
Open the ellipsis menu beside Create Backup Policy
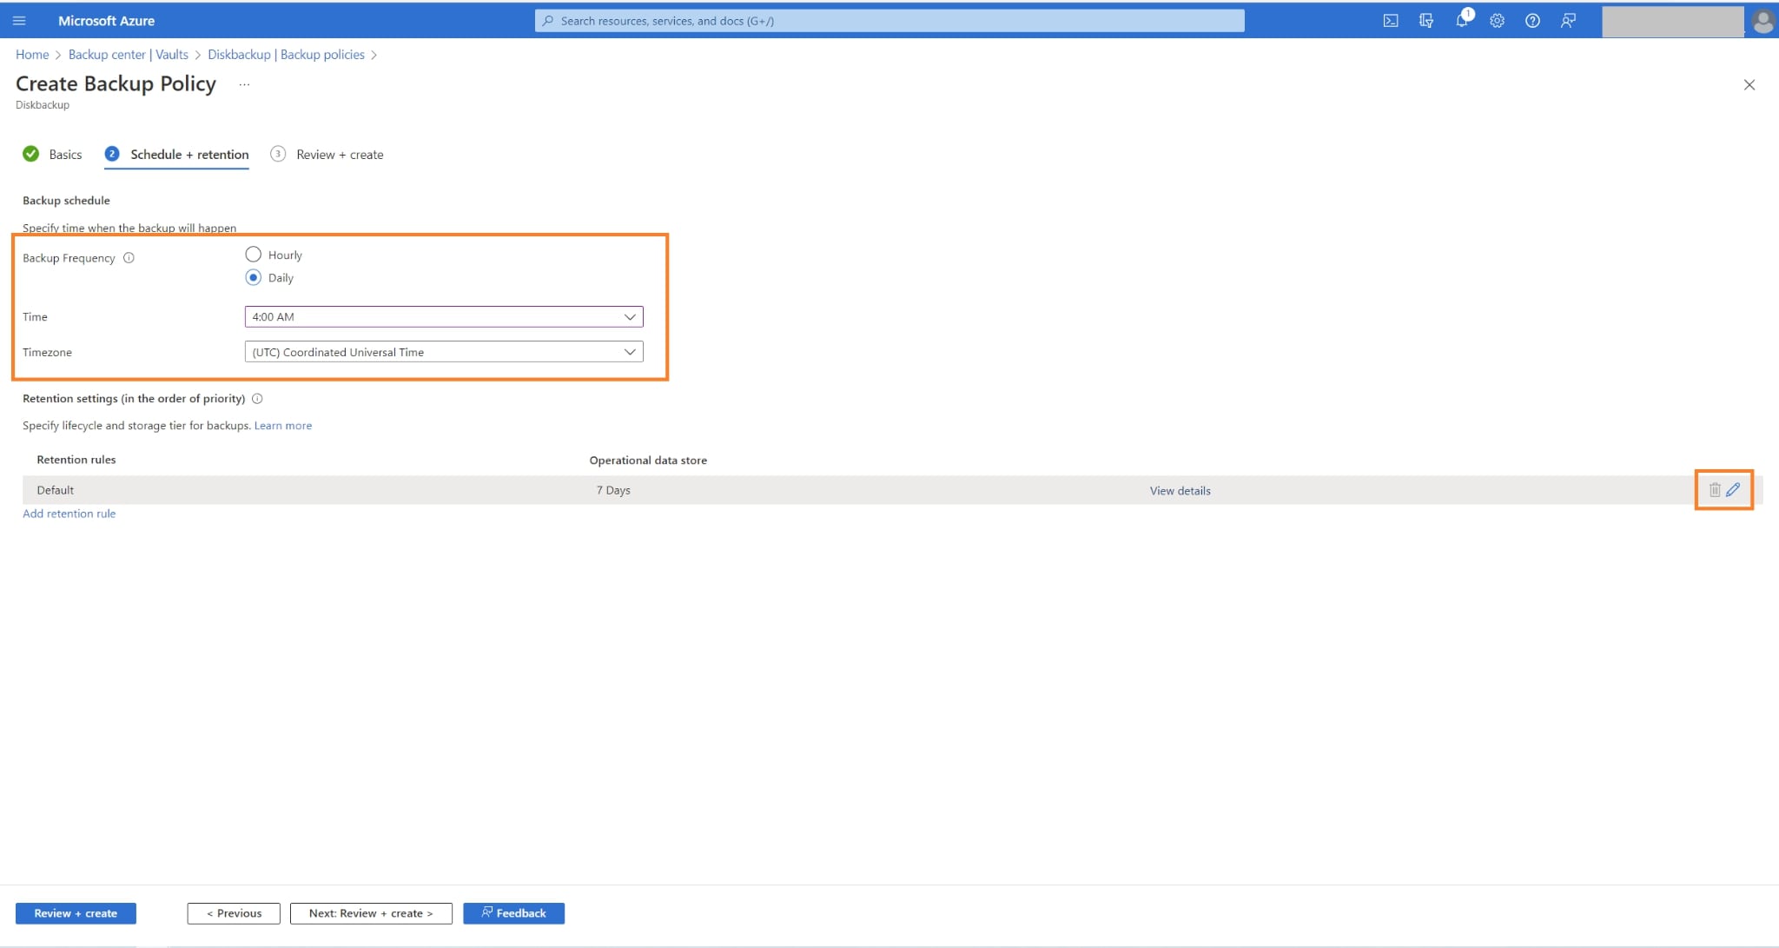coord(244,84)
